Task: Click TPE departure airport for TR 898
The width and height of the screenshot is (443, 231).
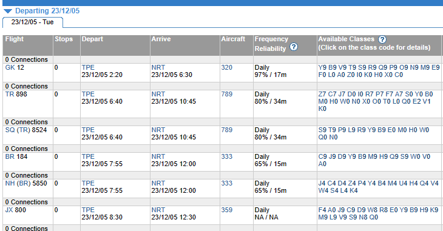Action: click(x=88, y=94)
